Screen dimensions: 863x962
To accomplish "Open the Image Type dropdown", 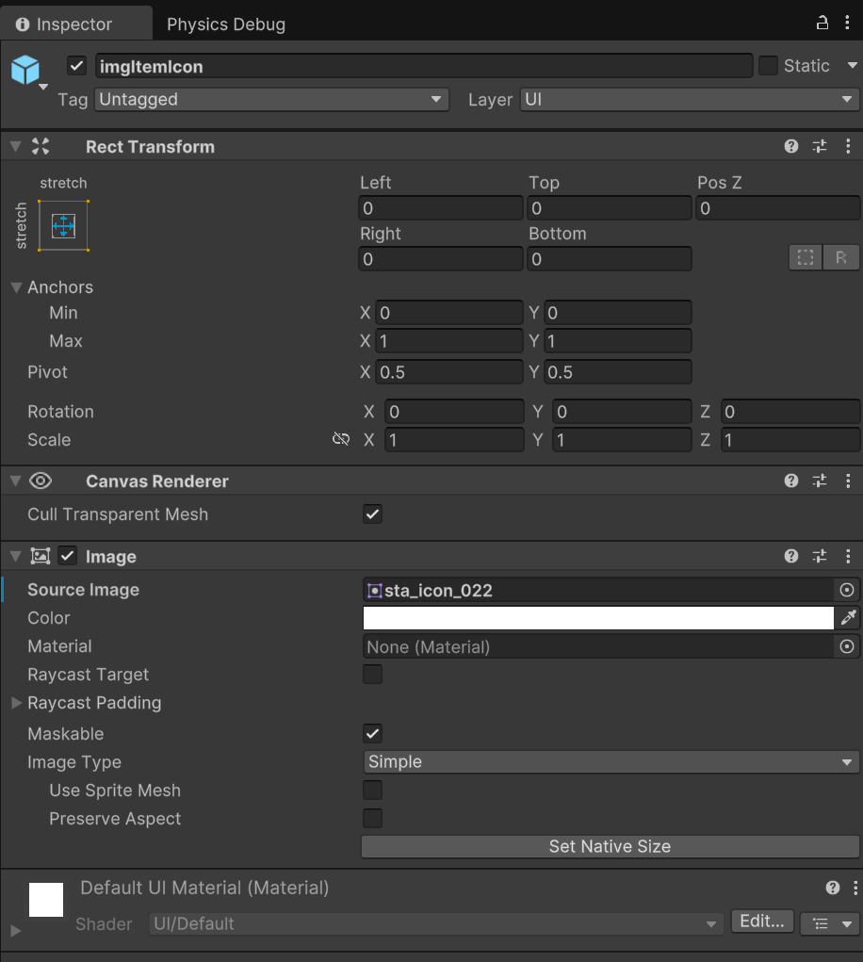I will click(610, 761).
